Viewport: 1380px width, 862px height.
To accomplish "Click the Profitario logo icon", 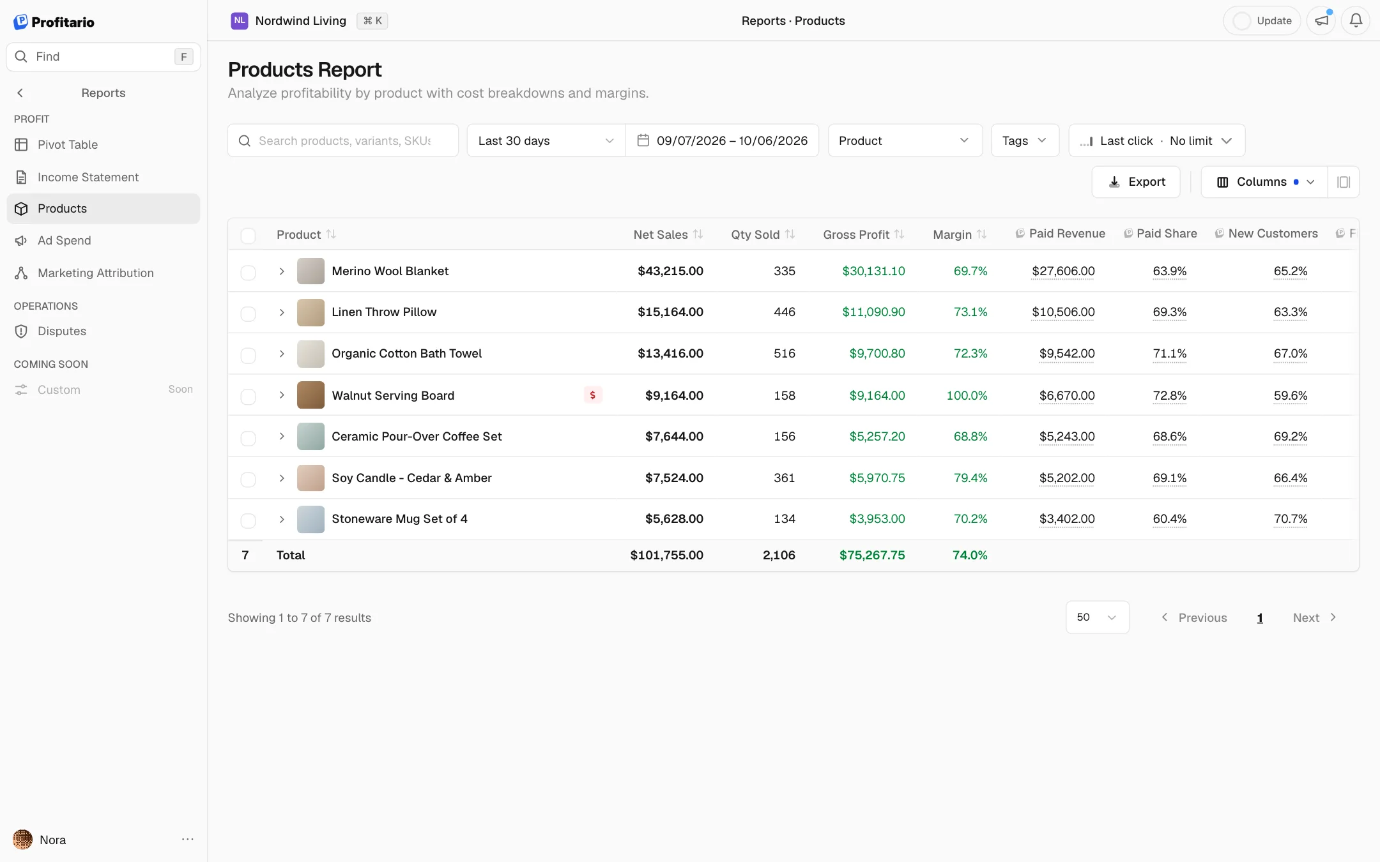I will (20, 22).
